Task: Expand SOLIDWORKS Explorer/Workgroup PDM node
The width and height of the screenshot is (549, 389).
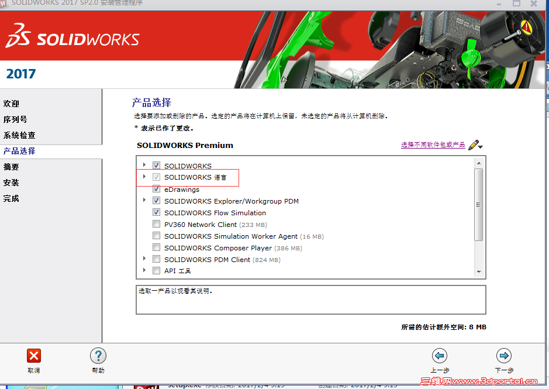Action: [144, 199]
